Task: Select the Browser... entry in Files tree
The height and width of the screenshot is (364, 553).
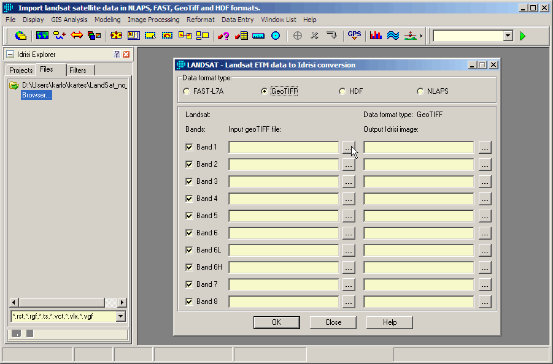Action: pyautogui.click(x=36, y=95)
